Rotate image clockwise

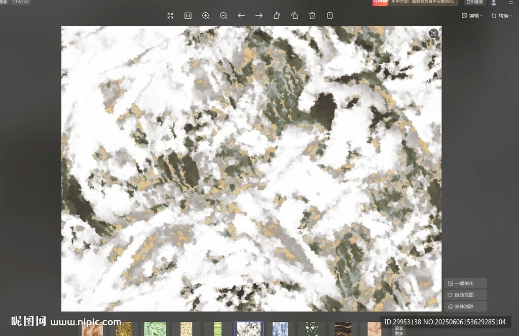pyautogui.click(x=294, y=16)
